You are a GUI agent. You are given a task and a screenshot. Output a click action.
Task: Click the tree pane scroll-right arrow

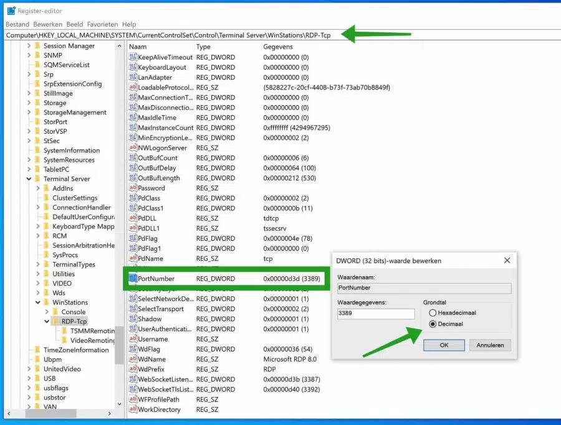[110, 413]
